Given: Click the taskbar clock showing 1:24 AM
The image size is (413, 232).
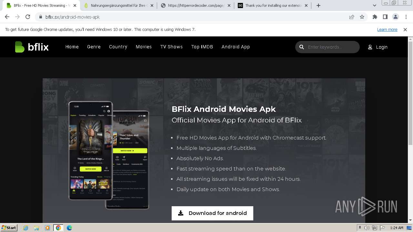Looking at the screenshot, I should (397, 228).
